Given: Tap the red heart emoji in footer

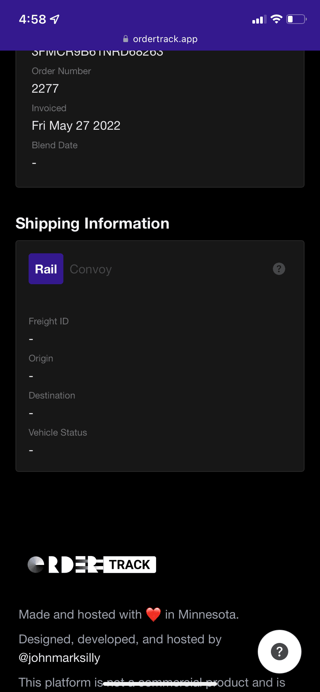Looking at the screenshot, I should tap(153, 614).
